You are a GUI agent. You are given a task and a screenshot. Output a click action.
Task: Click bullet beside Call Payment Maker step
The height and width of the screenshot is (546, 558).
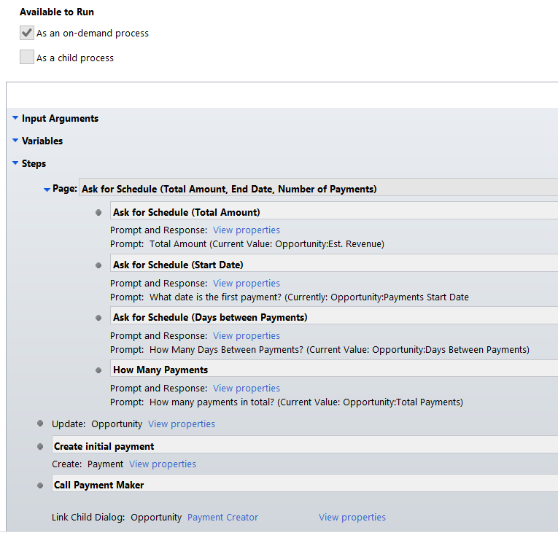[40, 485]
